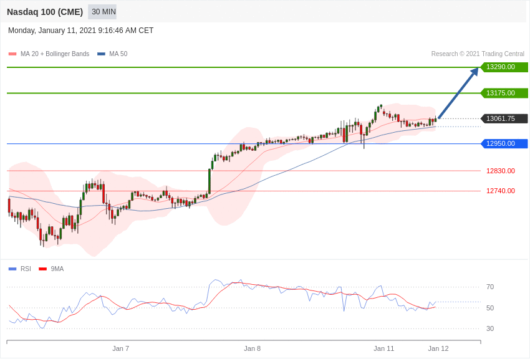Screen dimensions: 530x359
Task: Click the Research © 2021 Trading Central credit
Action: pyautogui.click(x=478, y=54)
